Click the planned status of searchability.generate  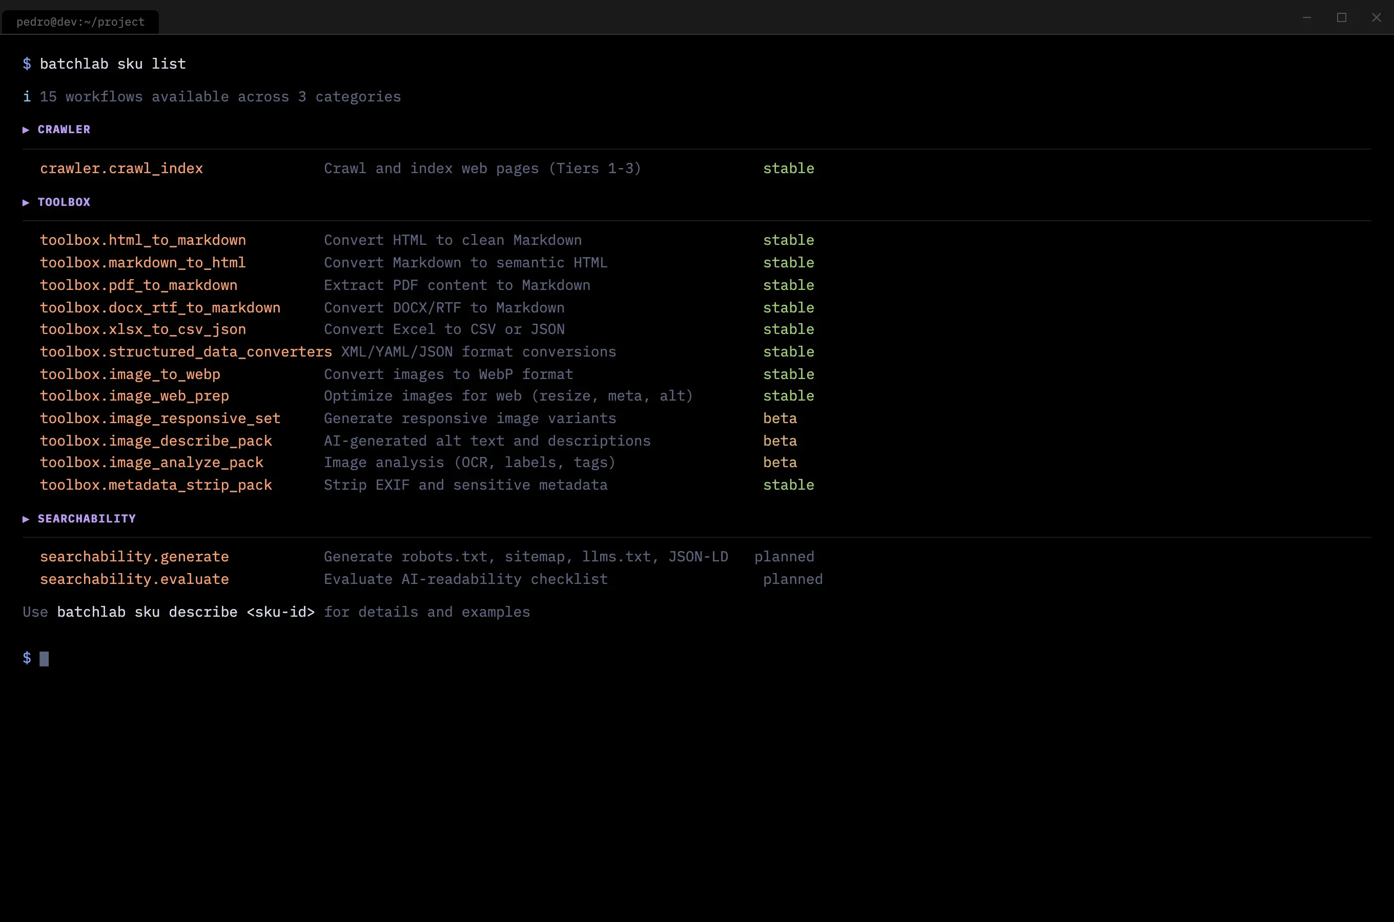[784, 556]
